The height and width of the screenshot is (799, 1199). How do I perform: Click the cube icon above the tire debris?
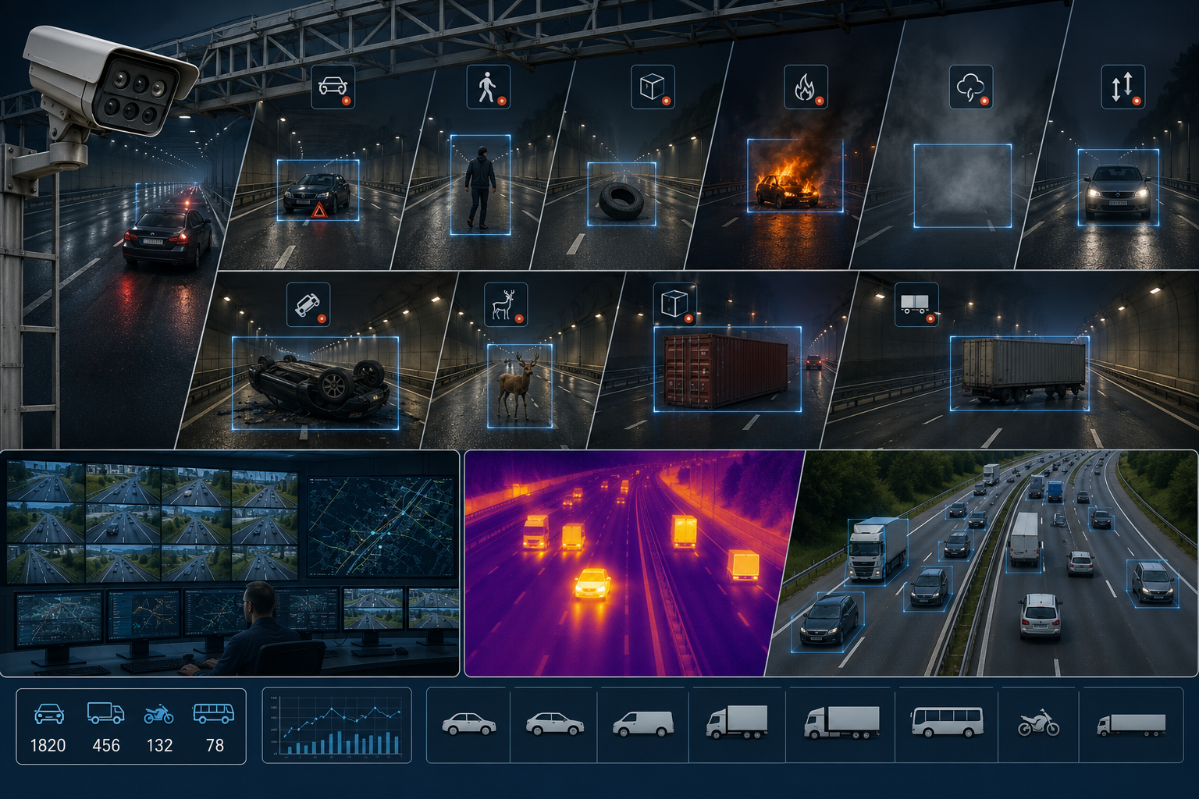click(x=653, y=87)
